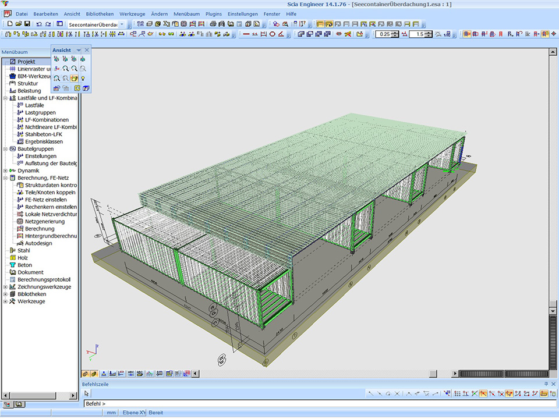Click the Redo arrow in the toolbar

48,24
